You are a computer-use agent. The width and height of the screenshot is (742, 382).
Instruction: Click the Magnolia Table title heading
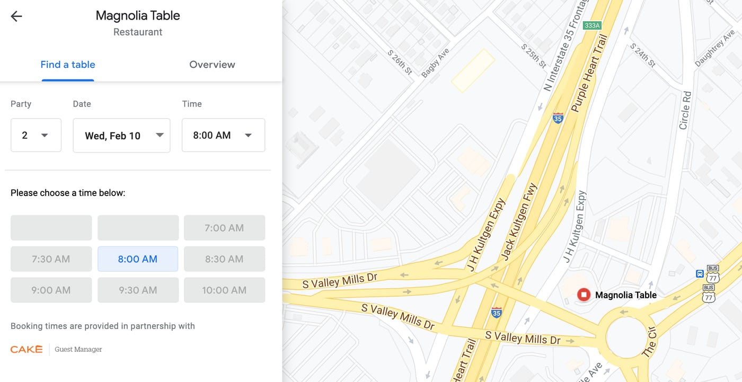coord(138,15)
